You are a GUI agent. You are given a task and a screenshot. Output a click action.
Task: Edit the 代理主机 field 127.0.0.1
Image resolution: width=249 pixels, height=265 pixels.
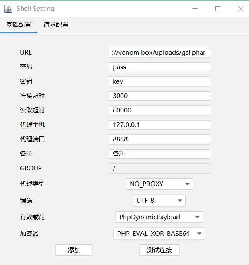[x=160, y=125]
